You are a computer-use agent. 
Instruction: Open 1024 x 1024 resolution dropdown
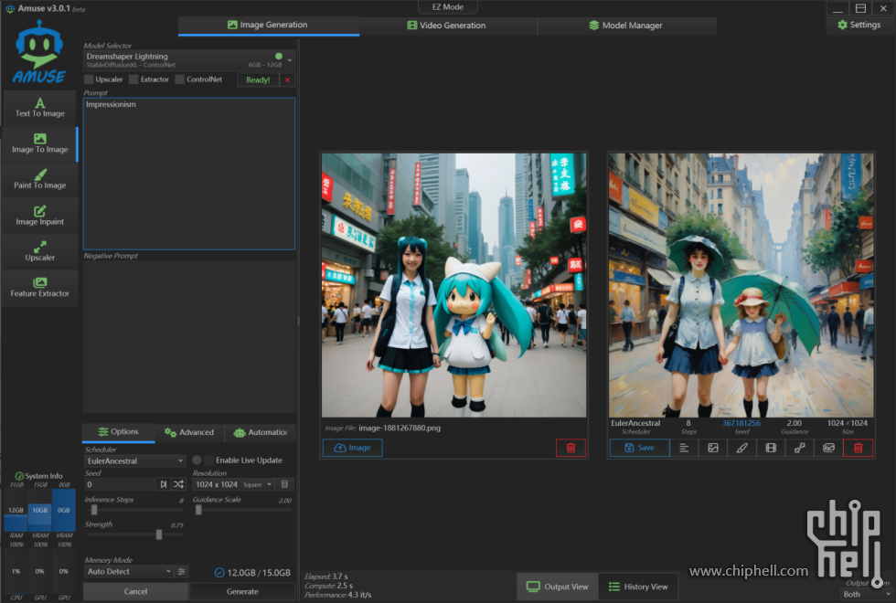tap(234, 484)
